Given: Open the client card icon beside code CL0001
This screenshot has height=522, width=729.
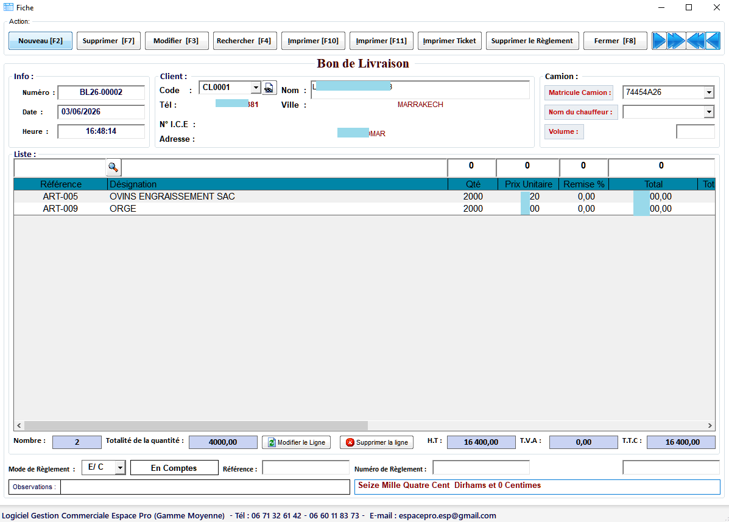Looking at the screenshot, I should [269, 88].
